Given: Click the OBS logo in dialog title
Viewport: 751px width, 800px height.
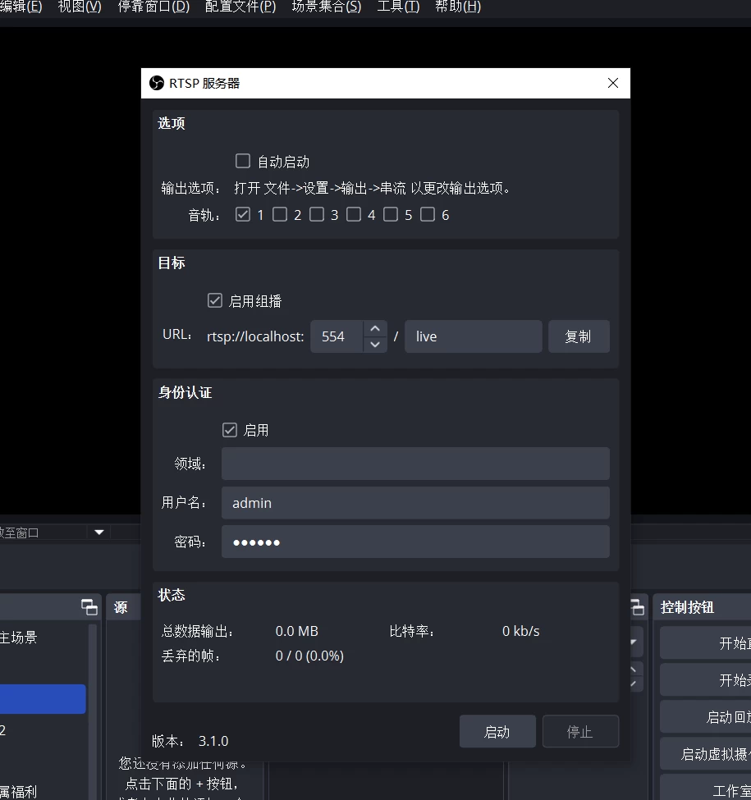Looking at the screenshot, I should [157, 83].
